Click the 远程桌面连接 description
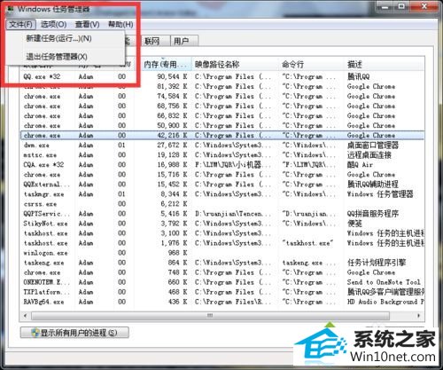This screenshot has height=370, width=443. point(369,155)
